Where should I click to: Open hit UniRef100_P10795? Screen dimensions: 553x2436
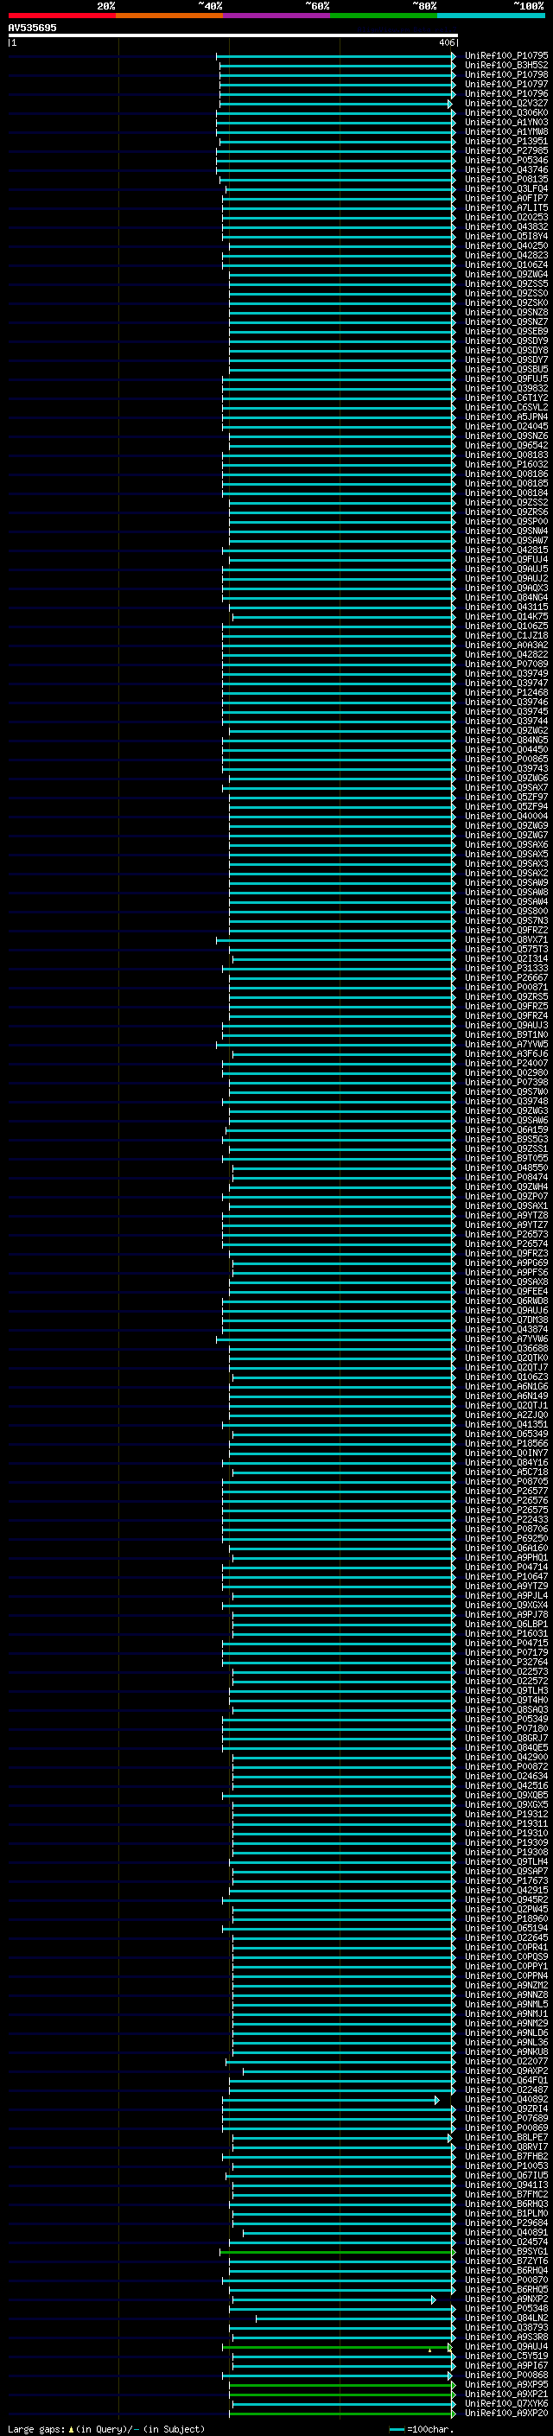pos(505,56)
